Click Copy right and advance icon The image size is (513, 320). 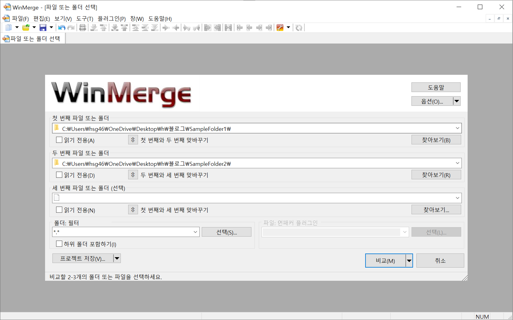[x=187, y=28]
